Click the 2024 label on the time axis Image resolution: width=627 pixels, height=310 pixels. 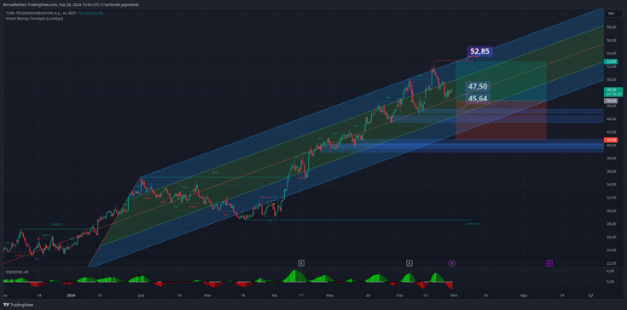pos(71,296)
